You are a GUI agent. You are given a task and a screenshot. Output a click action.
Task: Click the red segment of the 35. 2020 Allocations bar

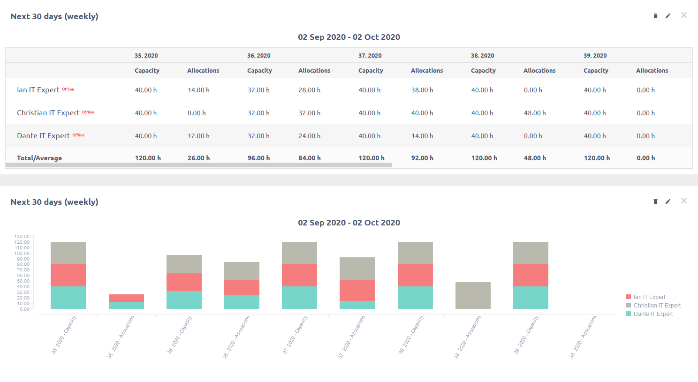(x=126, y=298)
